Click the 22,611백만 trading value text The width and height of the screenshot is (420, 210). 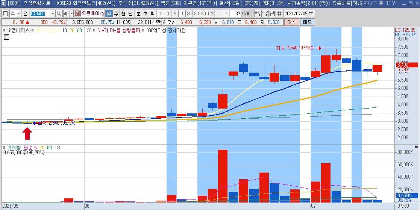149,22
